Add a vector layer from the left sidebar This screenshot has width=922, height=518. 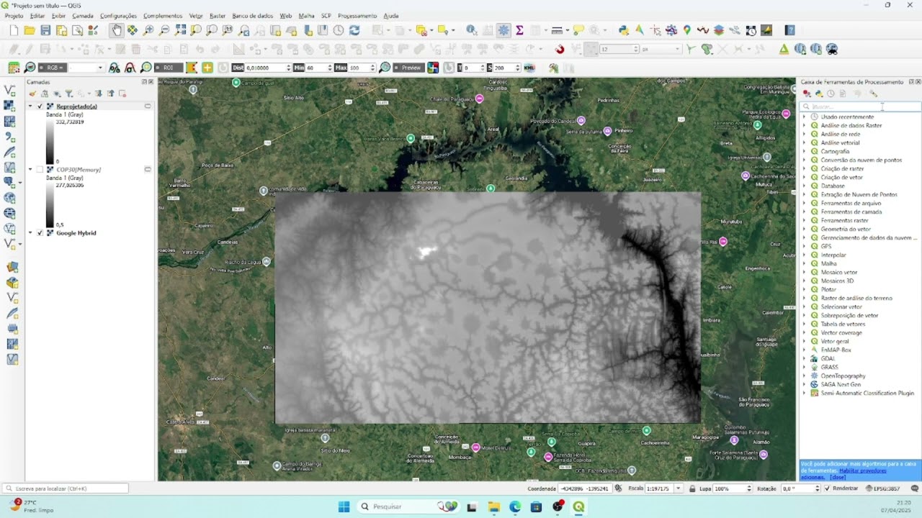click(10, 91)
